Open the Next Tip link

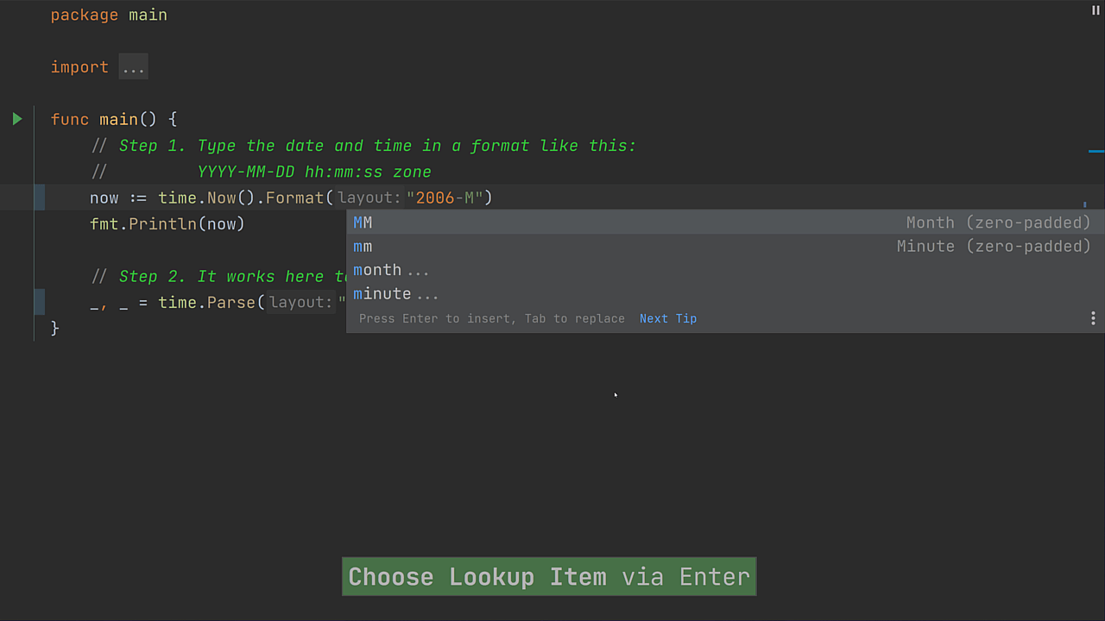pos(667,318)
